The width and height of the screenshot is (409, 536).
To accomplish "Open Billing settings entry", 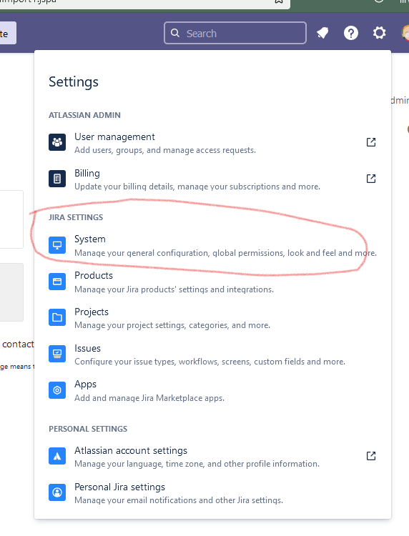I will pyautogui.click(x=212, y=179).
